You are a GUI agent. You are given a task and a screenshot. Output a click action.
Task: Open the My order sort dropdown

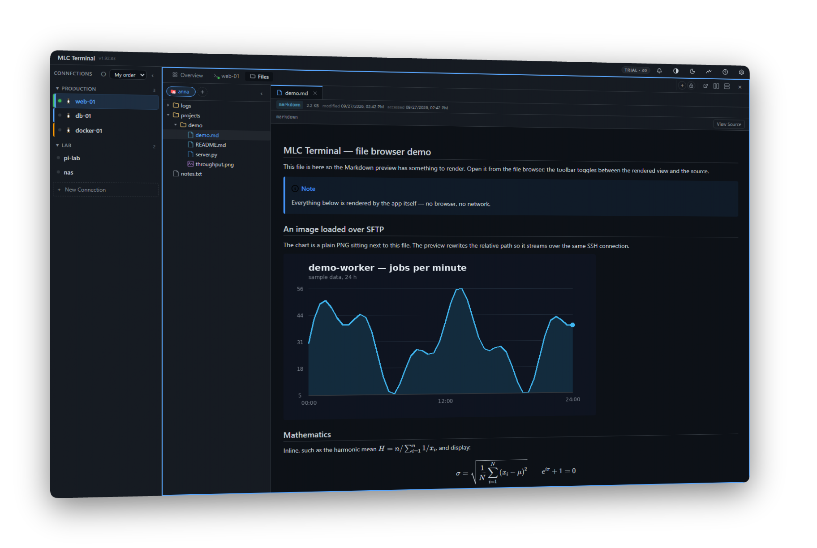click(x=128, y=75)
